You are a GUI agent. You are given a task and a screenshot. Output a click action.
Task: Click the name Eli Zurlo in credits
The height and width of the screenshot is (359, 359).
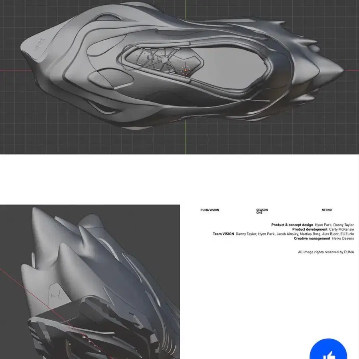(347, 234)
